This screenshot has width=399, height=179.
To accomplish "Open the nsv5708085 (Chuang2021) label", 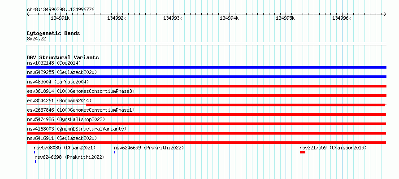I will coord(65,148).
